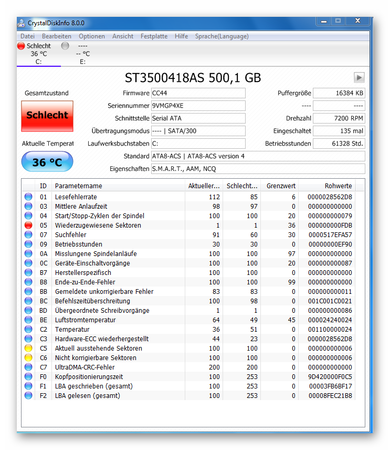
Task: Click the blue orb of row C2 Temperatur
Action: point(28,329)
